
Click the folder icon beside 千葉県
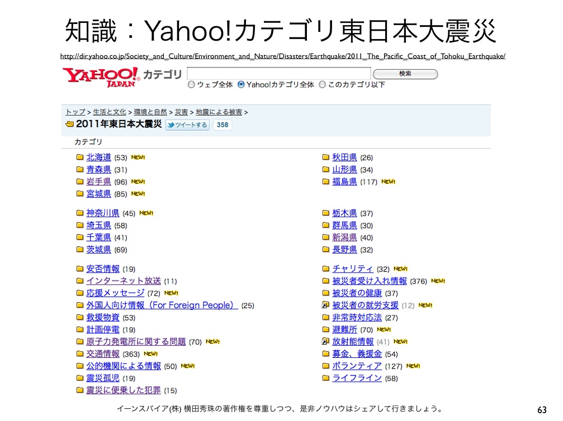coord(80,237)
